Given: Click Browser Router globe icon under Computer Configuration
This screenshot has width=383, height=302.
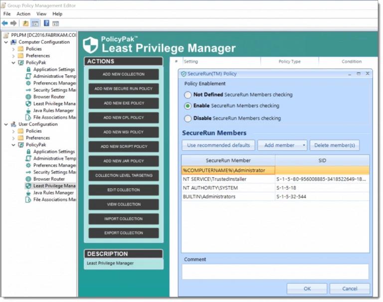Looking at the screenshot, I should click(28, 97).
